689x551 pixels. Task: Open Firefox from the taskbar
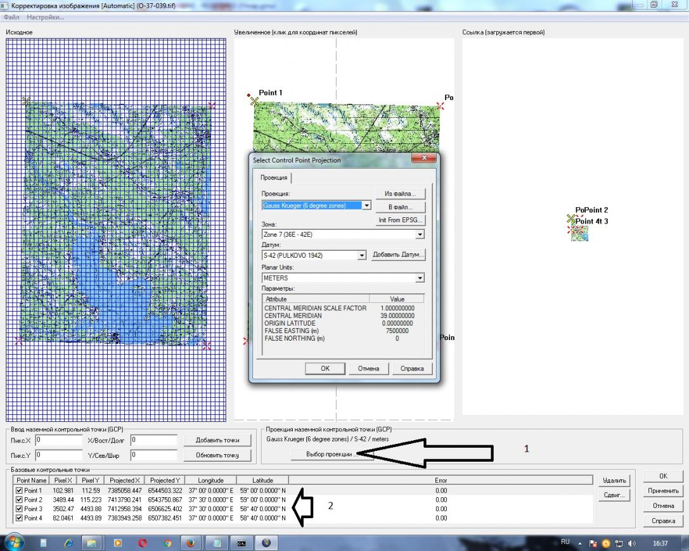[x=190, y=543]
